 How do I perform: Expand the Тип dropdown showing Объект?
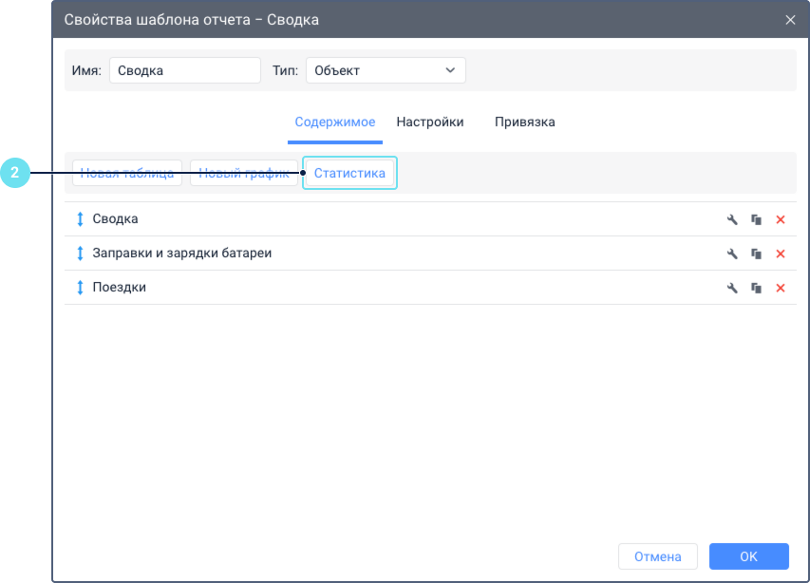tap(386, 70)
